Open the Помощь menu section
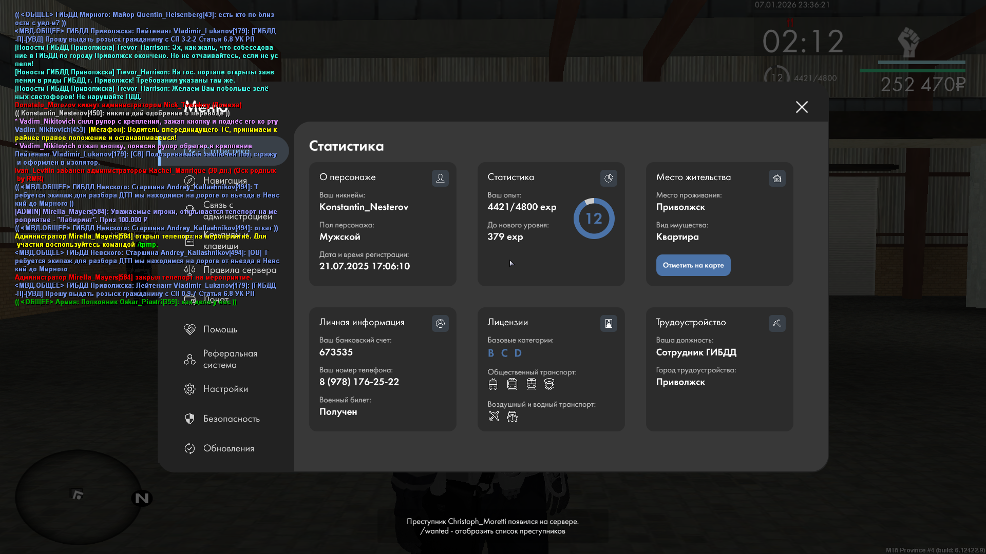This screenshot has height=554, width=986. click(220, 329)
